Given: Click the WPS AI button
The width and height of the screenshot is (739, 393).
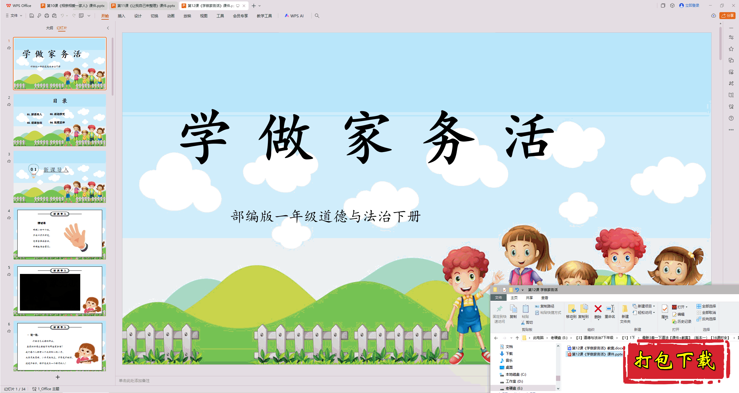Looking at the screenshot, I should (x=294, y=16).
